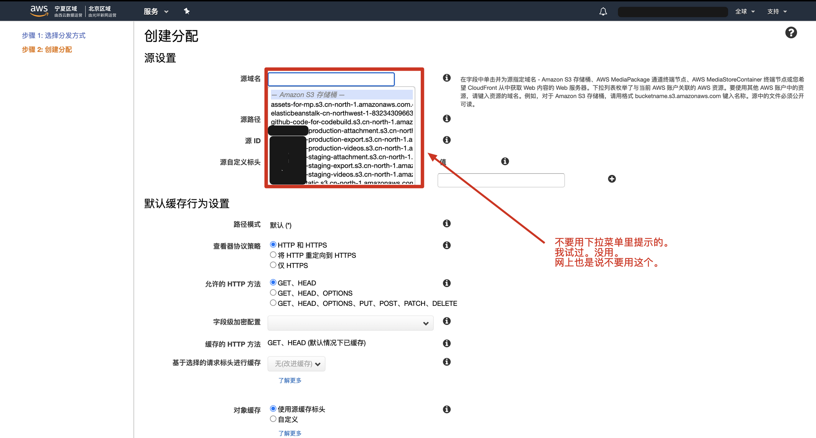
Task: Choose assets-for-mp S3 bucket from list
Action: tap(341, 104)
